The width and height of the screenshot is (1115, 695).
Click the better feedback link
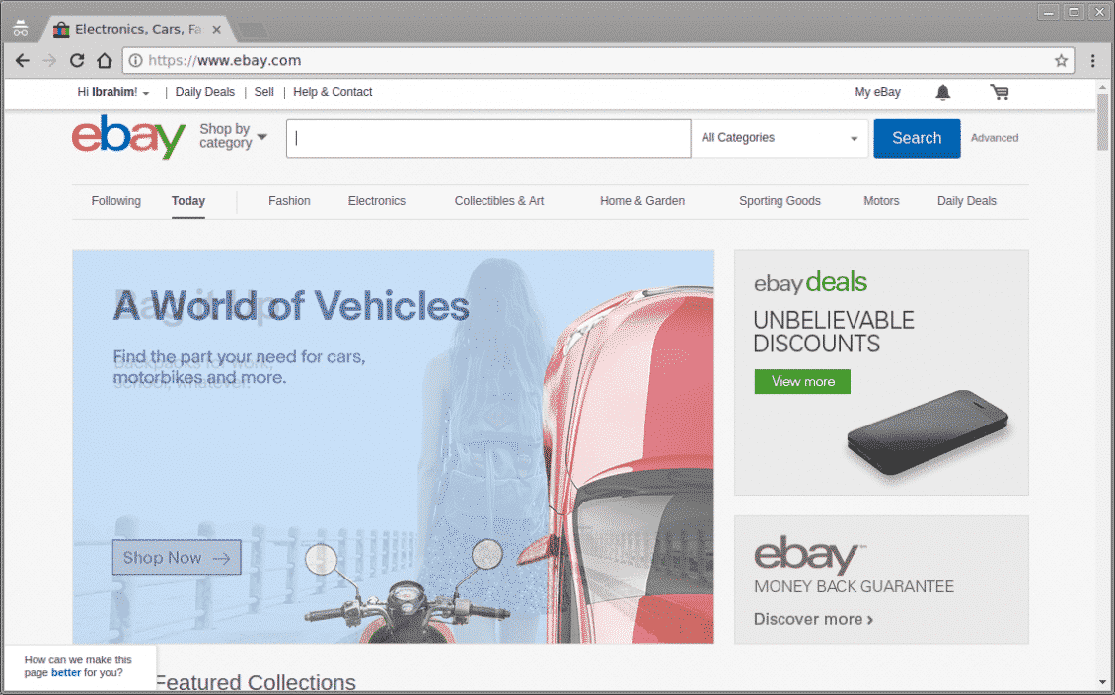[x=66, y=672]
